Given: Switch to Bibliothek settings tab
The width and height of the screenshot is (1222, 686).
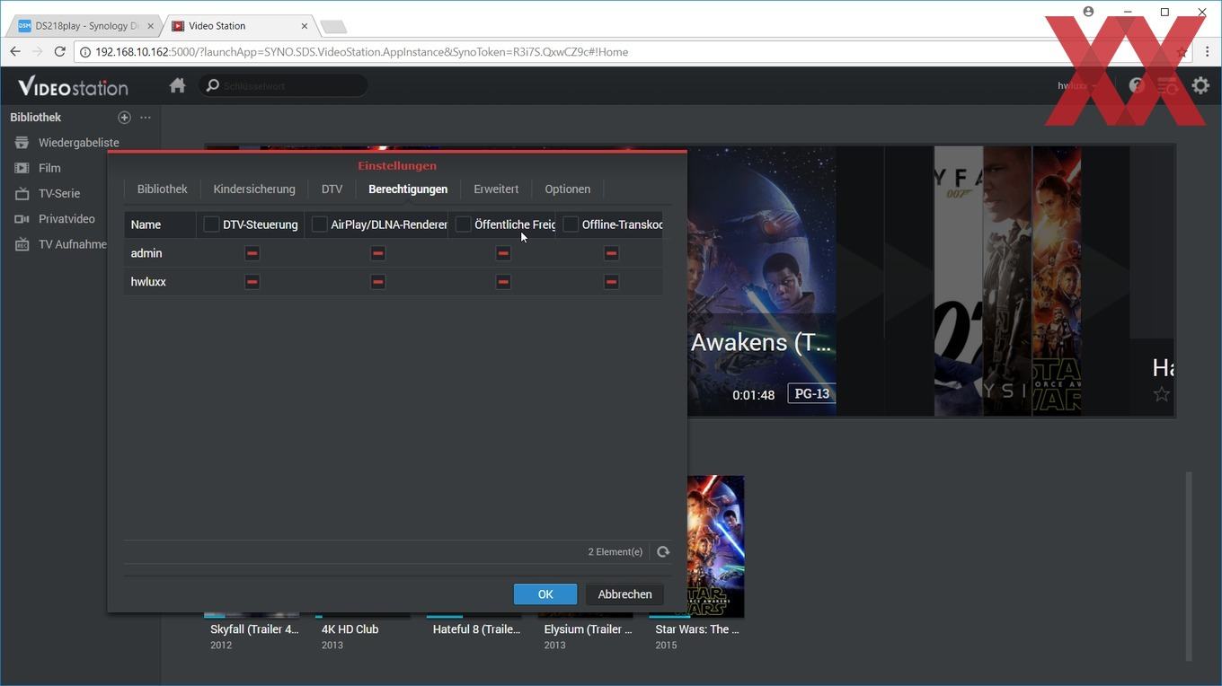Looking at the screenshot, I should 163,189.
